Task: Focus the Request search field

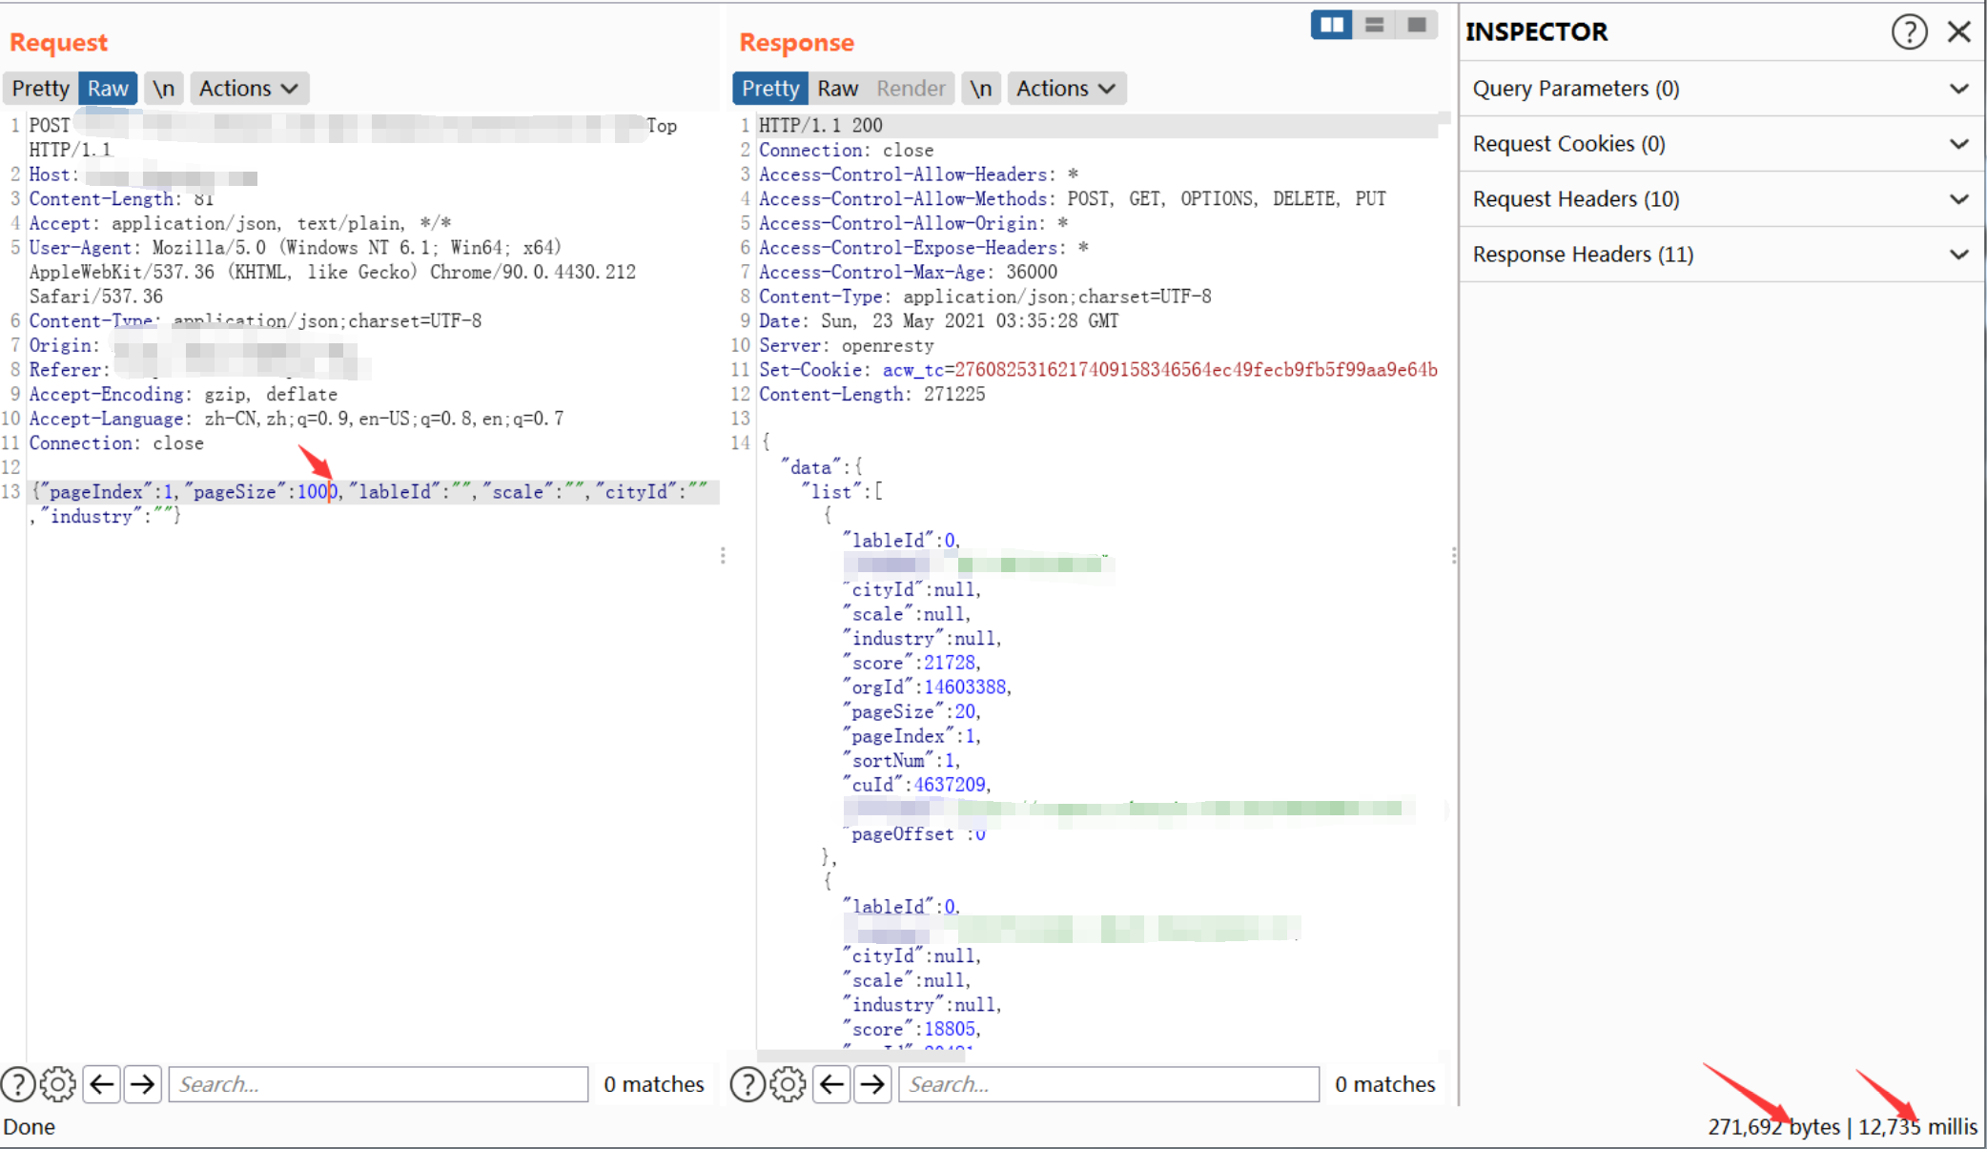Action: (x=379, y=1084)
